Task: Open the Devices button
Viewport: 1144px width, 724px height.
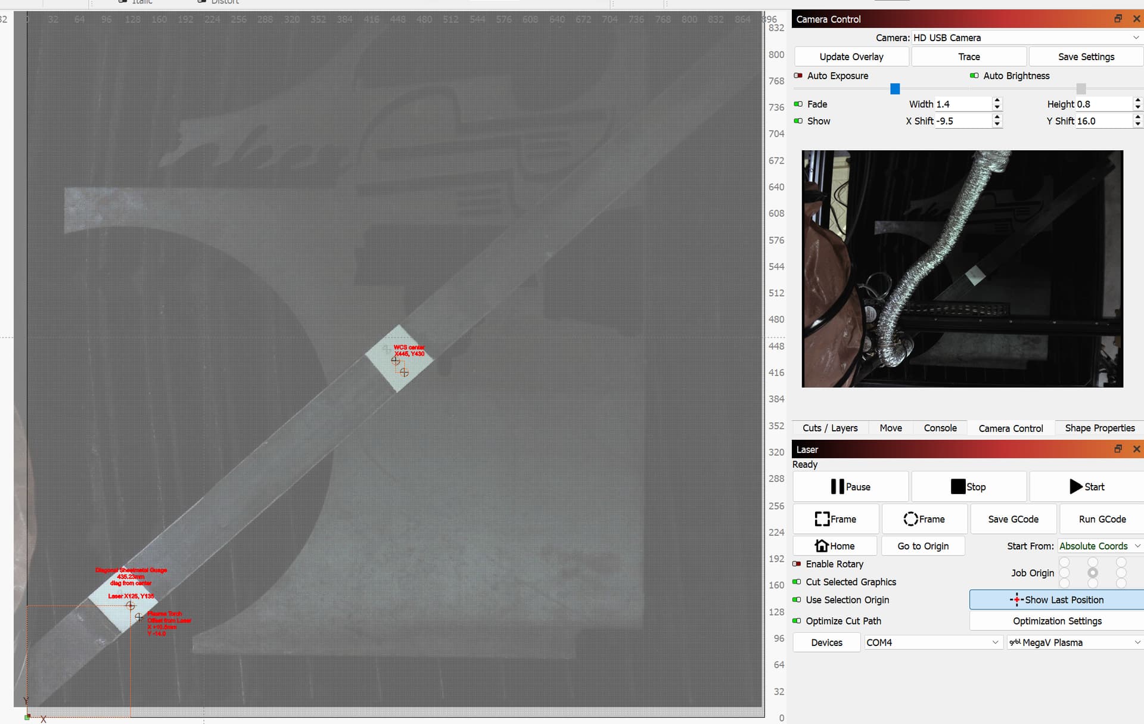Action: point(826,642)
